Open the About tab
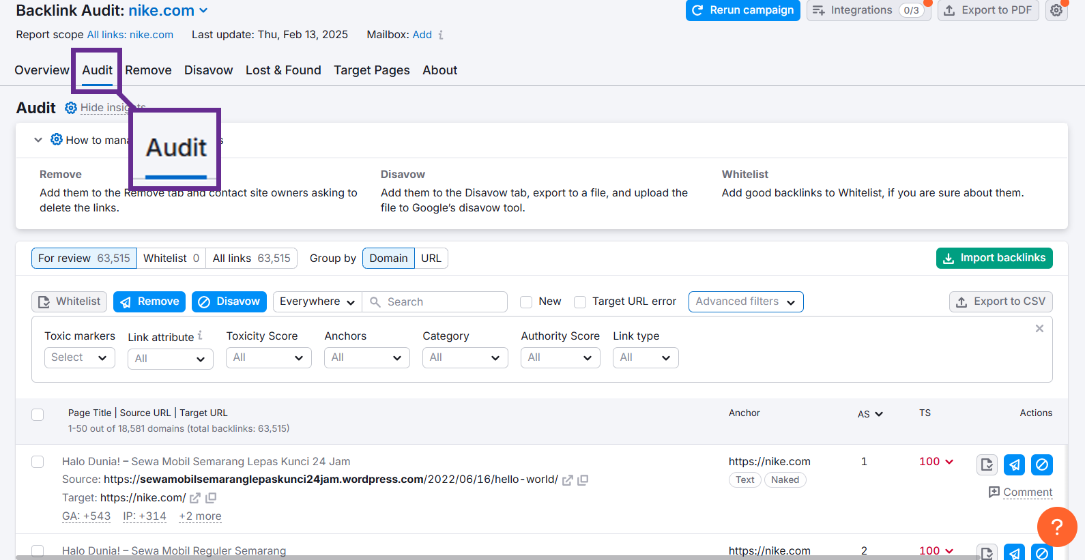This screenshot has width=1085, height=560. (x=440, y=70)
